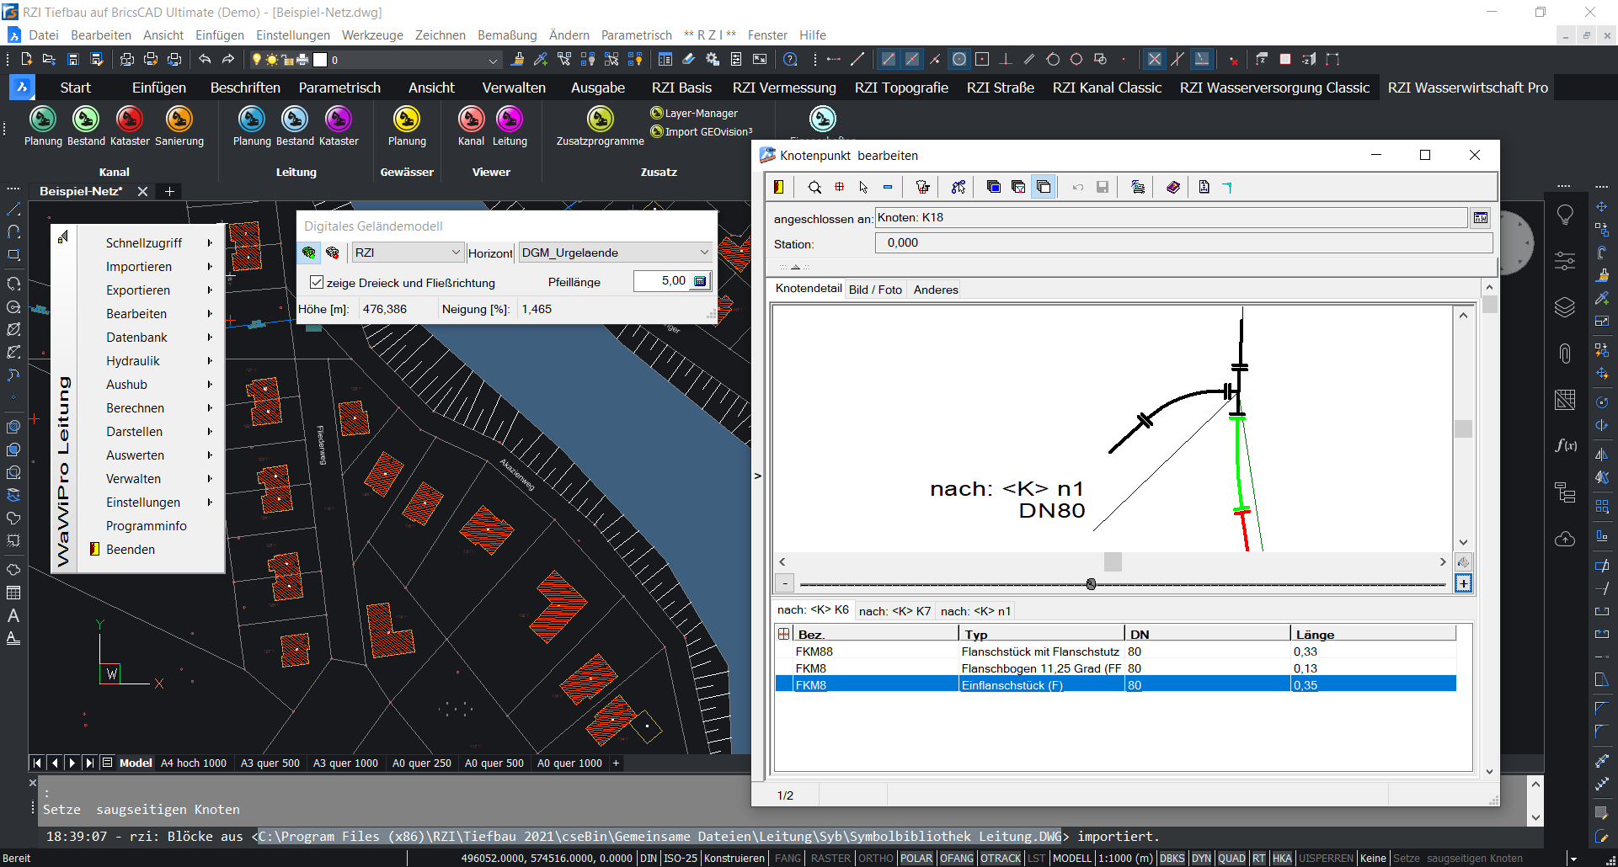The image size is (1618, 867).
Task: Click red crosshair icon in Knotenpunkt toolbar
Action: coord(839,187)
